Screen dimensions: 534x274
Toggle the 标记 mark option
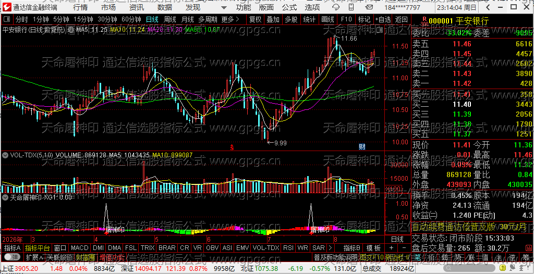(364, 20)
